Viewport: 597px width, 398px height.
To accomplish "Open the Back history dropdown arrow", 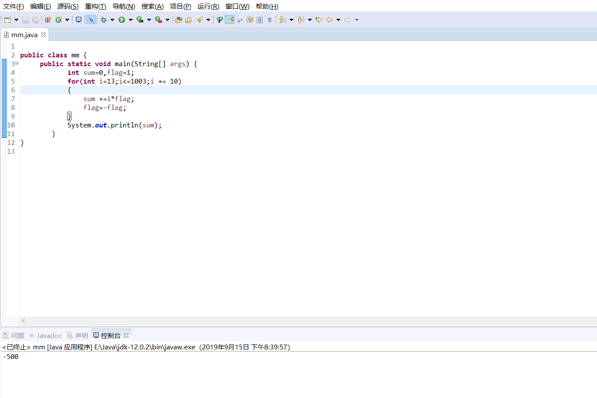I will [338, 20].
